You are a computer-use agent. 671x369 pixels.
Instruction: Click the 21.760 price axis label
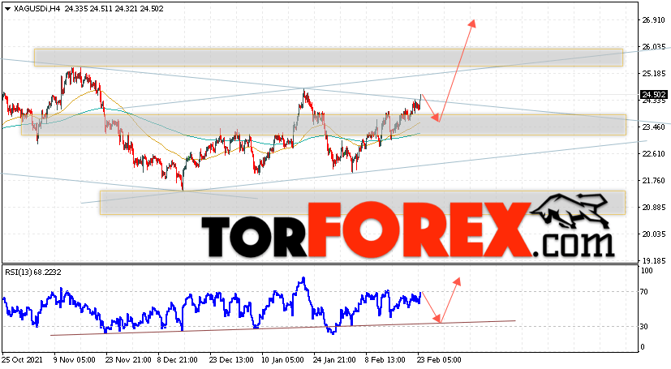point(653,181)
